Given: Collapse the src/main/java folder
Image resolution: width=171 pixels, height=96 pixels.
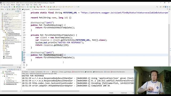Looking at the screenshot, I should (2, 31).
